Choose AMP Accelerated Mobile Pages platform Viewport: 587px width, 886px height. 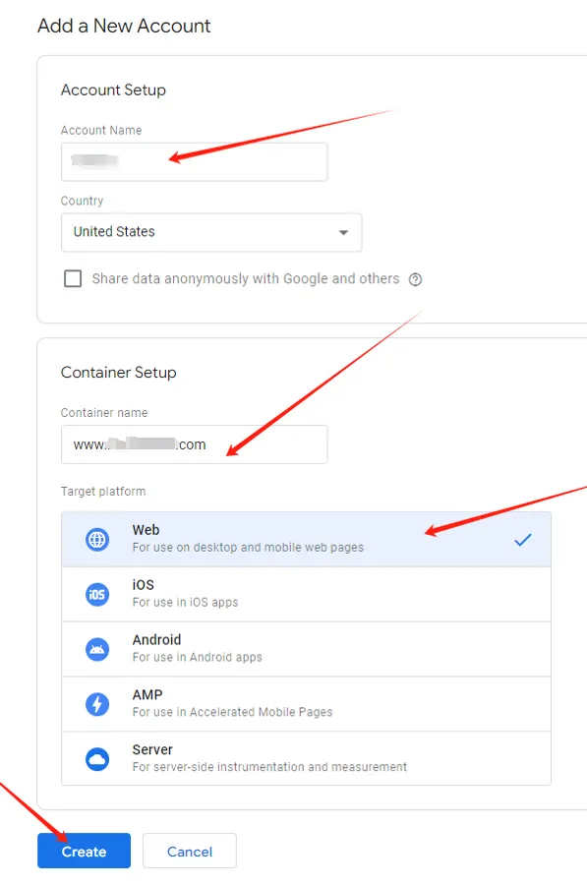tap(306, 704)
